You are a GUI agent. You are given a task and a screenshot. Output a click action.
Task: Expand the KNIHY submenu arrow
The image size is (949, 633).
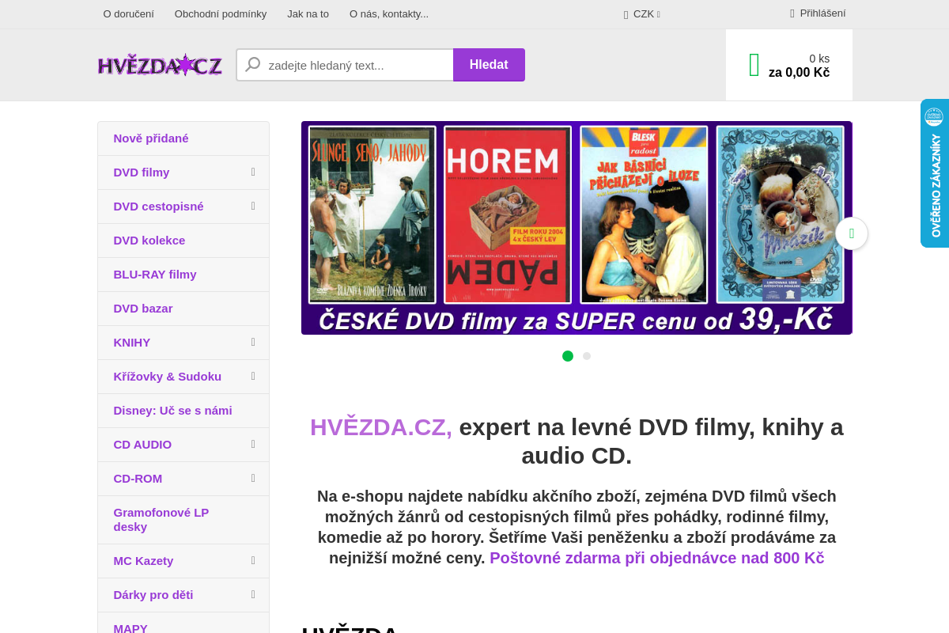pos(252,342)
